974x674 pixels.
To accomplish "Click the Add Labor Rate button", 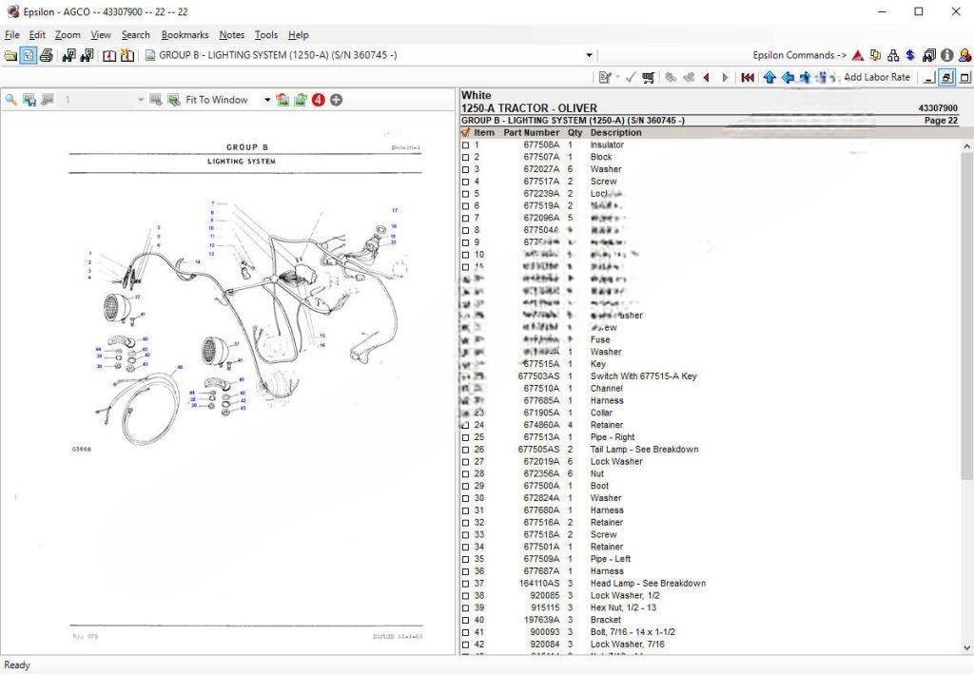I will 876,77.
